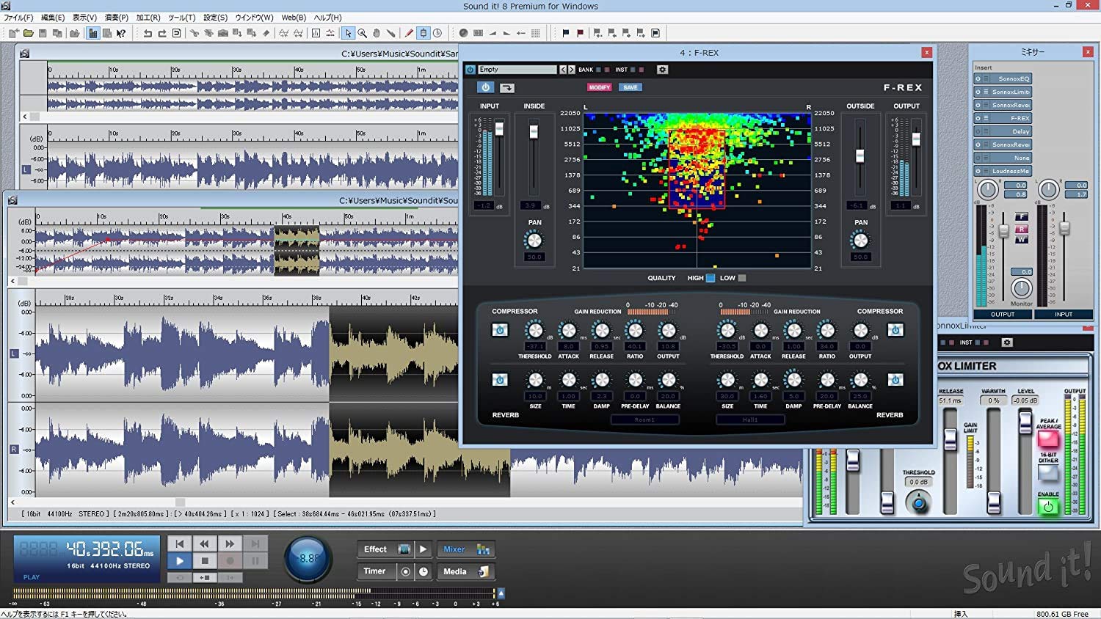Switch F-REX quality to LOW
The image size is (1101, 619).
pos(740,278)
